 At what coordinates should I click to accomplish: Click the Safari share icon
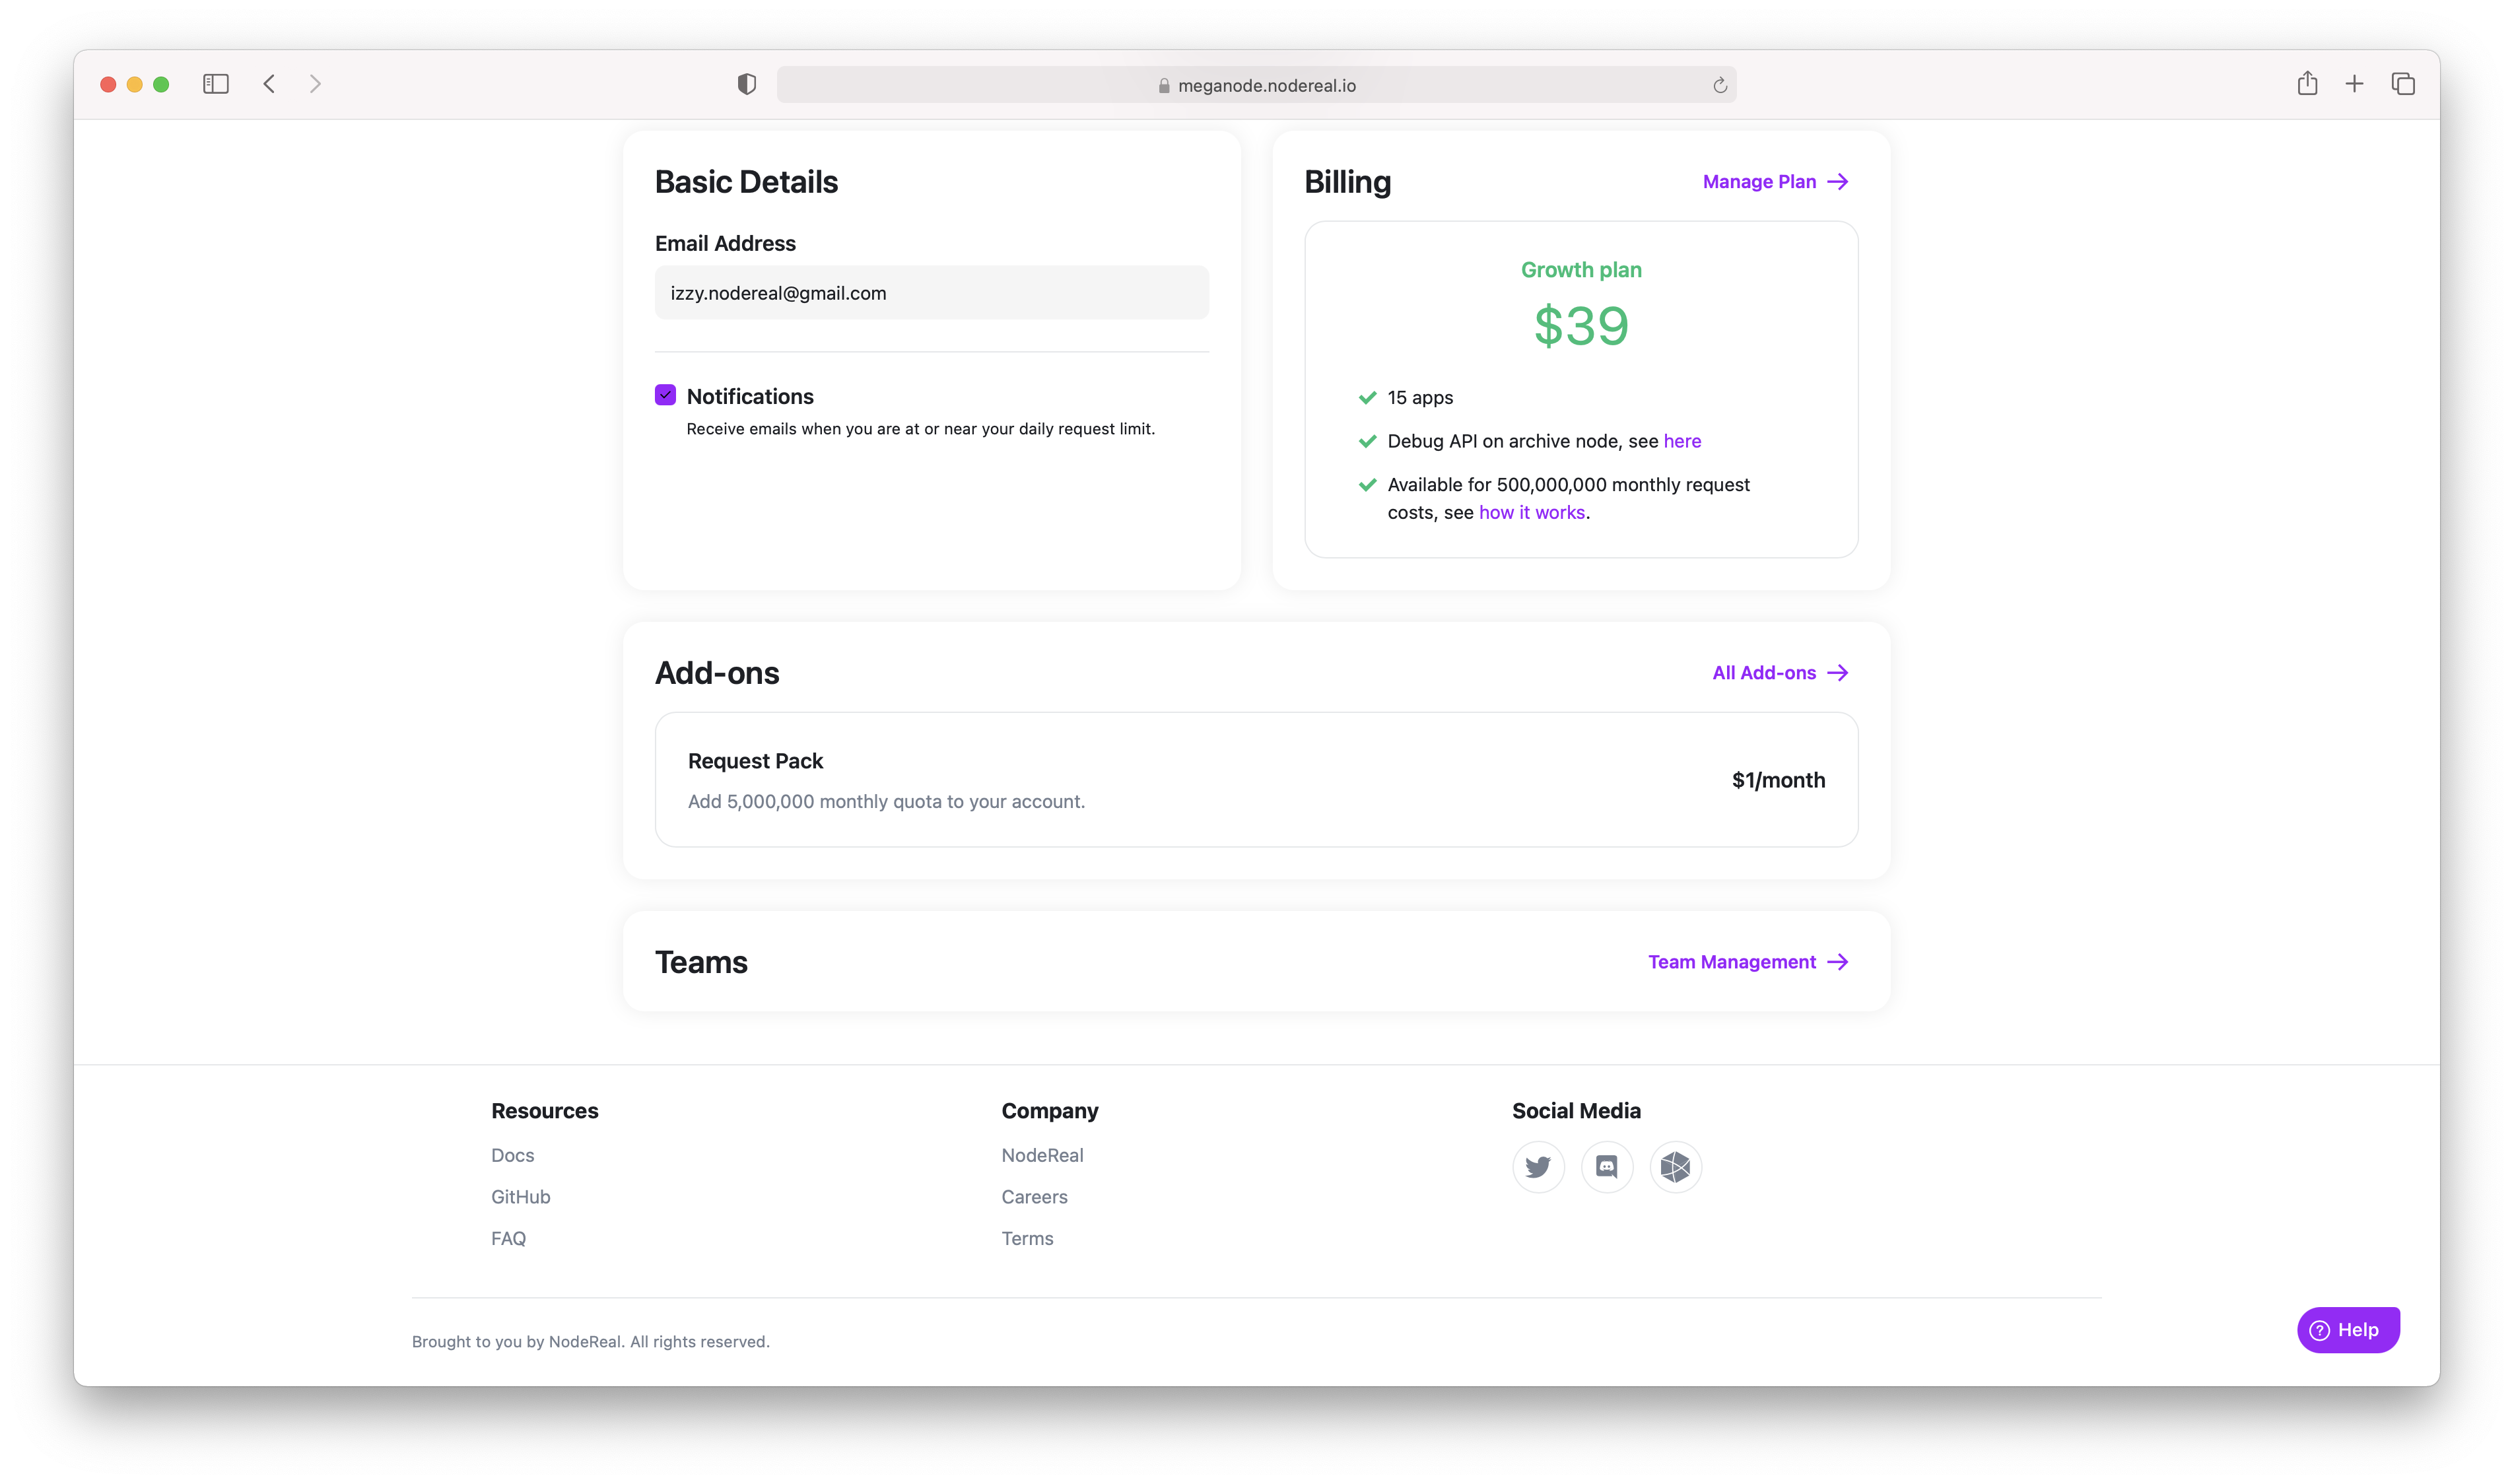pyautogui.click(x=2307, y=84)
